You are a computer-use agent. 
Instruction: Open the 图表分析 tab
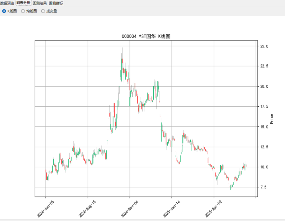24,3
